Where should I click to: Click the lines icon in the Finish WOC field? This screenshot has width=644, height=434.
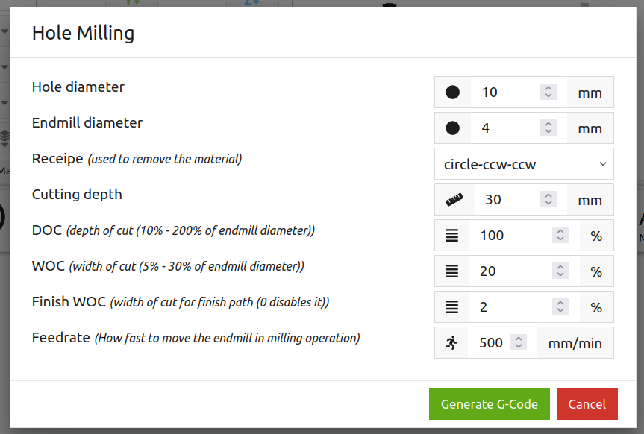click(451, 306)
